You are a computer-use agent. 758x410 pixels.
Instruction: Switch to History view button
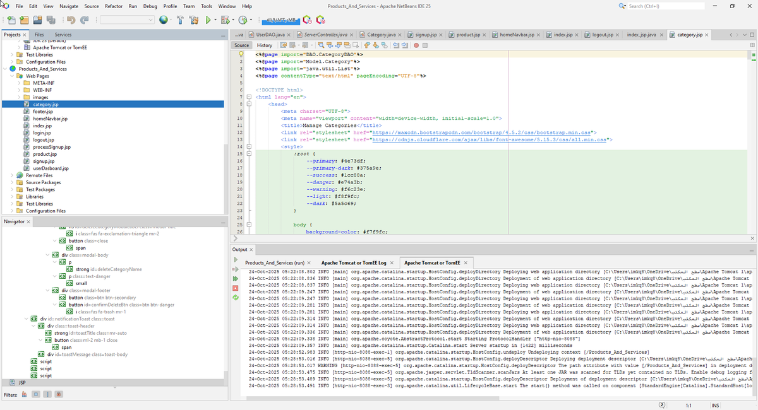(265, 45)
